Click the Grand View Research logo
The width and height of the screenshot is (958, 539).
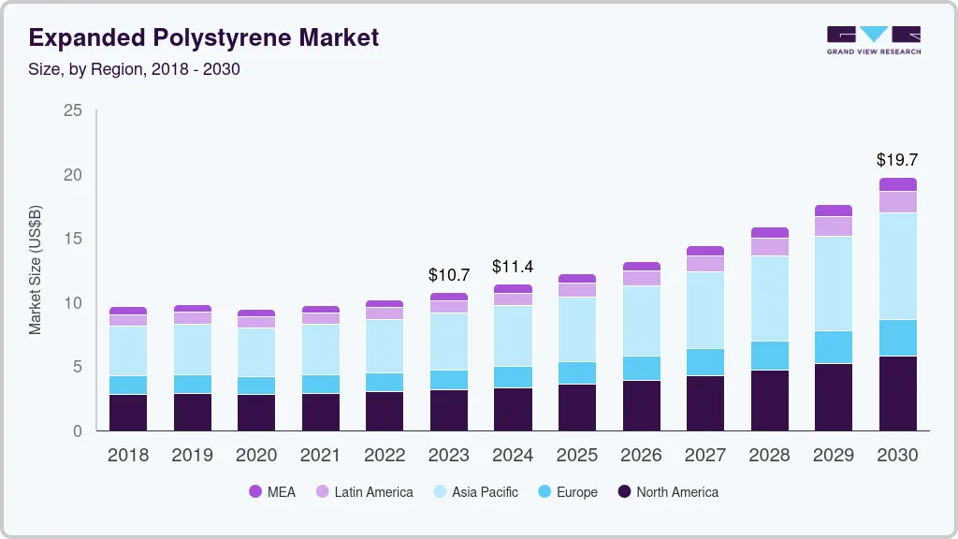(873, 39)
